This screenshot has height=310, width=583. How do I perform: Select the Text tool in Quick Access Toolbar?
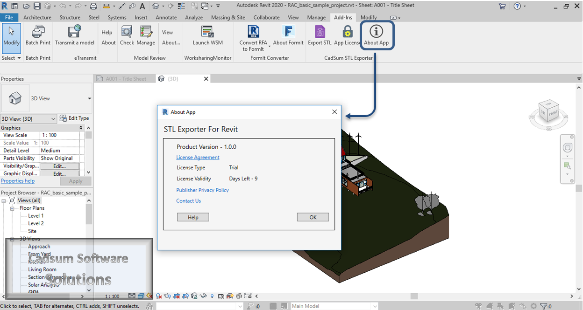(x=142, y=6)
